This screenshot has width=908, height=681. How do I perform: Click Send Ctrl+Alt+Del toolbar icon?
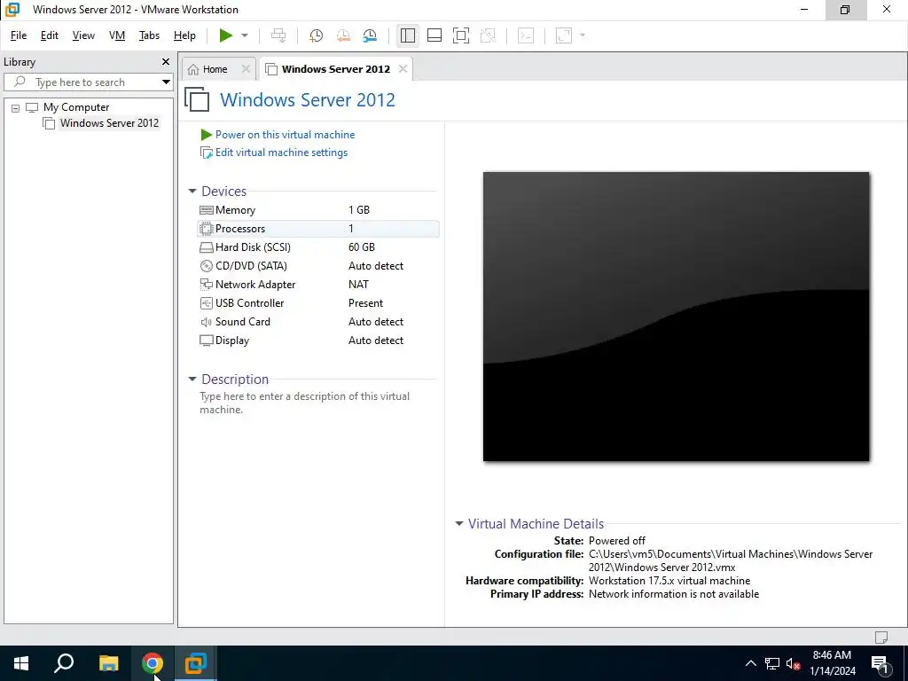tap(278, 35)
